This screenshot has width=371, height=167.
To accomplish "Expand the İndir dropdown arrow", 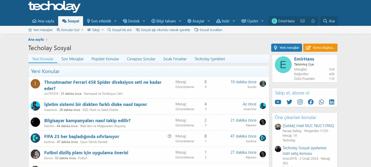I will (x=234, y=21).
